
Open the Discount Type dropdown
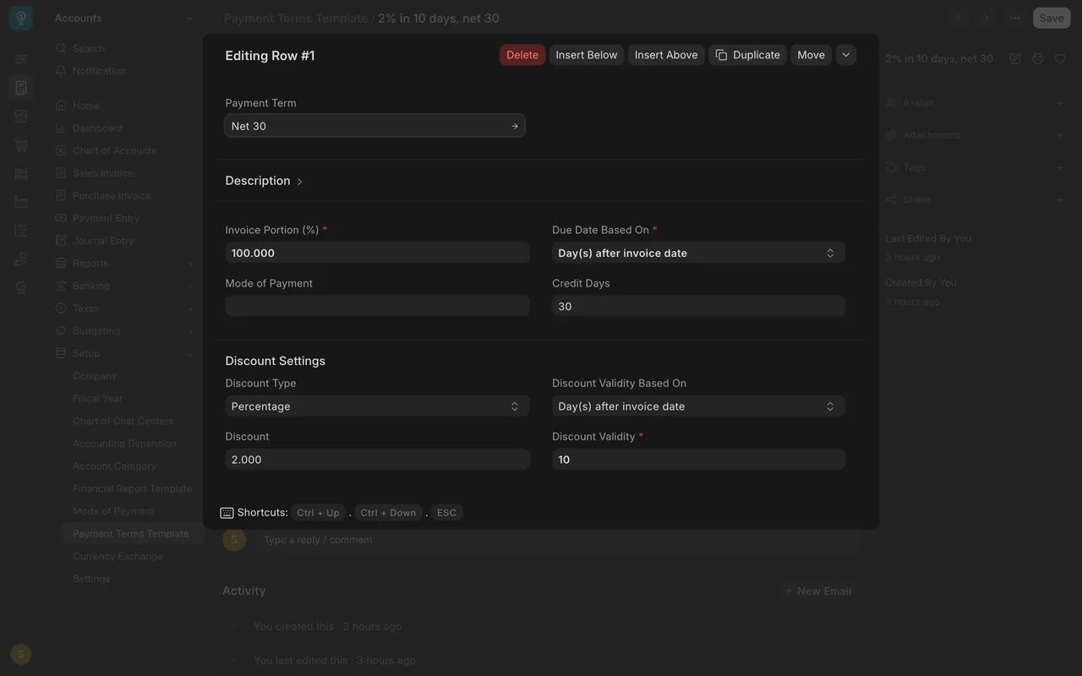(x=377, y=406)
